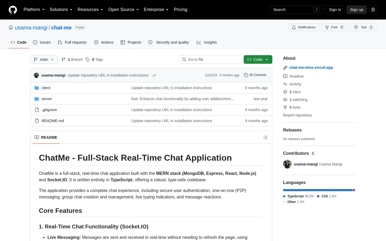Click the commit status green checkmark
Image resolution: width=386 pixels, height=241 pixels.
click(x=154, y=75)
